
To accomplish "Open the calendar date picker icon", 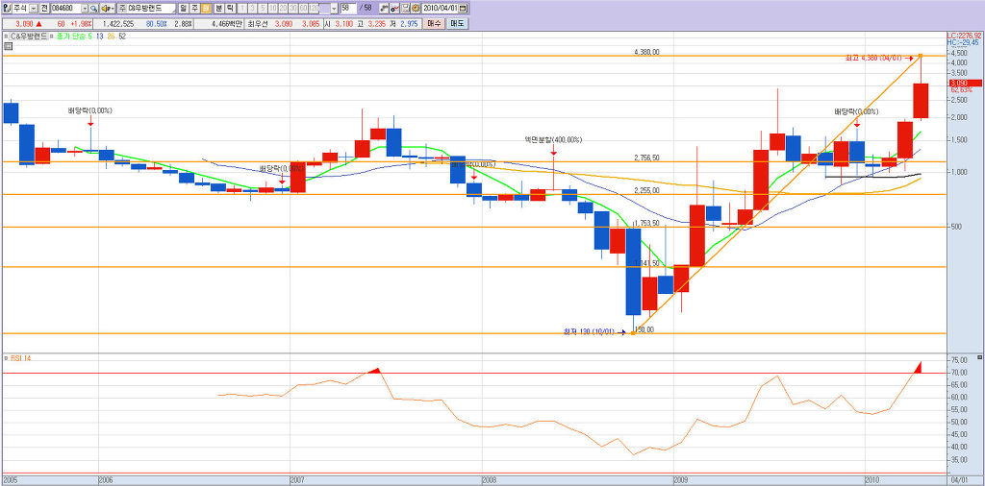I will pos(465,8).
